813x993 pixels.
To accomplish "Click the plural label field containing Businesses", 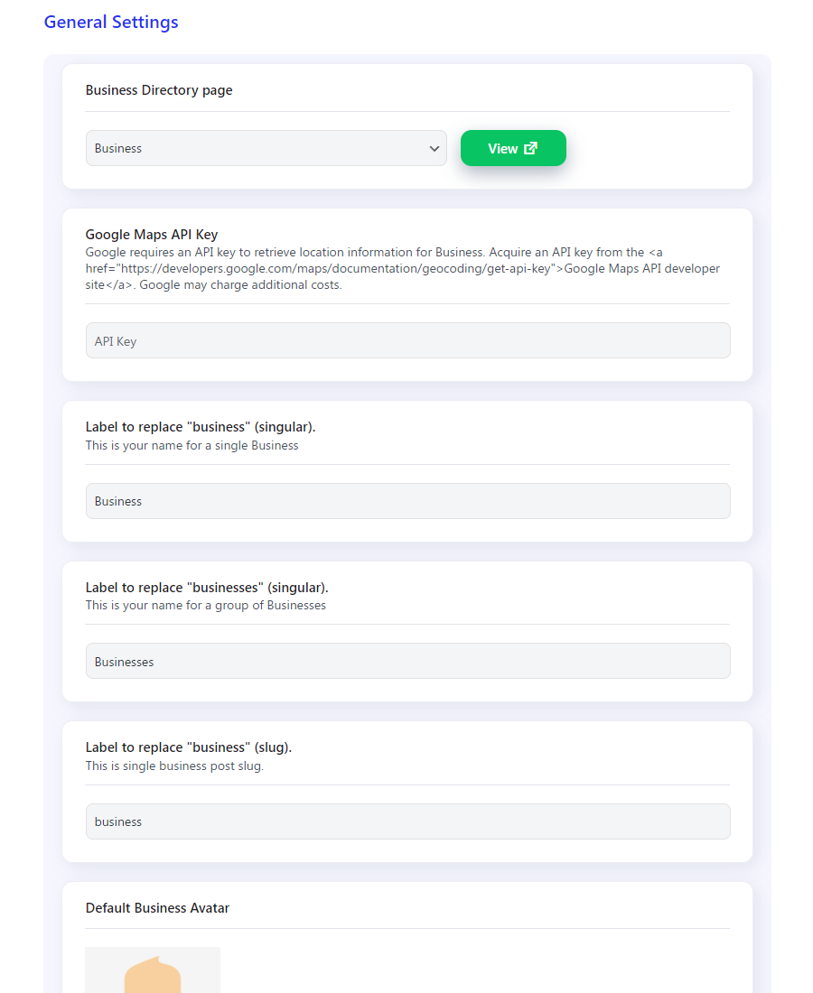I will pos(408,661).
